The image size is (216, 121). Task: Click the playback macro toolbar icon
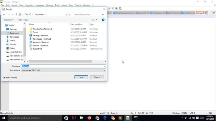113,8
